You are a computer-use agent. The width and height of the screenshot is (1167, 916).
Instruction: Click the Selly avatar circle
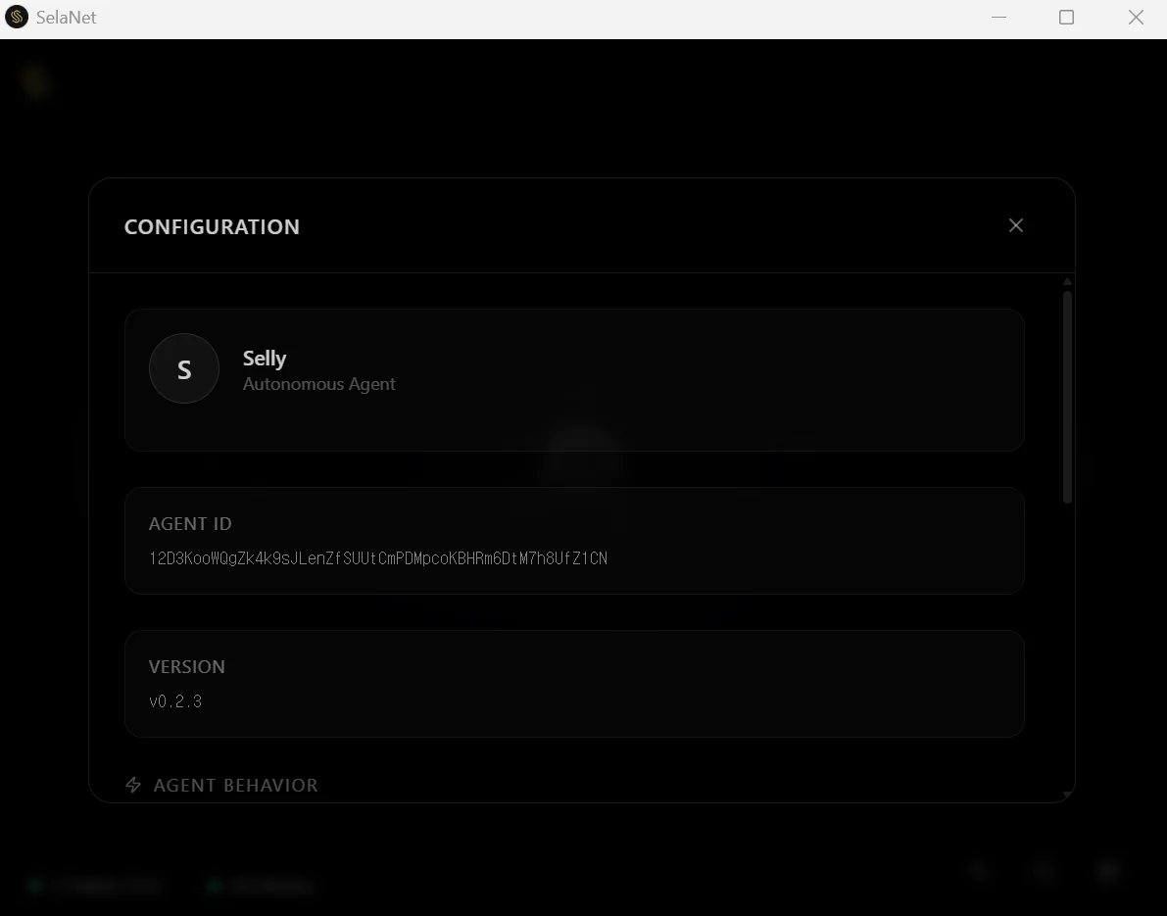coord(184,368)
